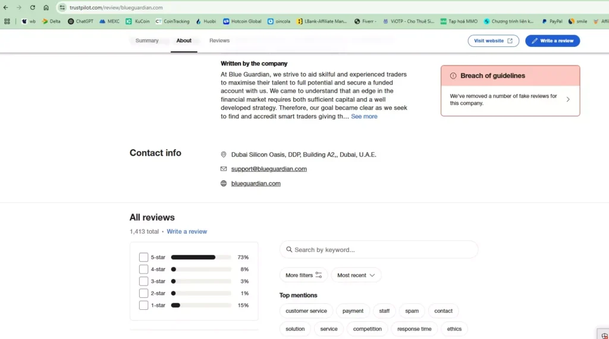Click Write a review link under All reviews

(187, 231)
